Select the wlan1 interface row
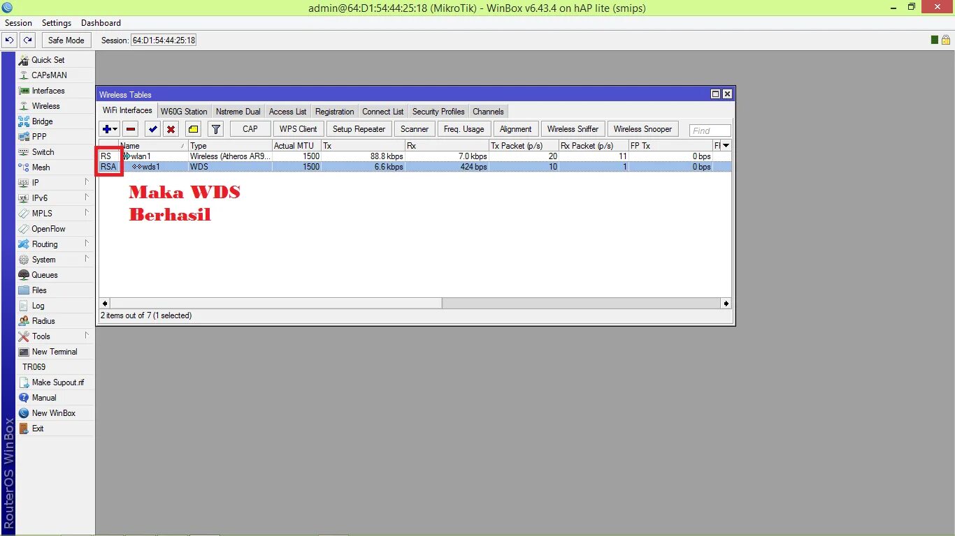The image size is (955, 536). [x=415, y=156]
